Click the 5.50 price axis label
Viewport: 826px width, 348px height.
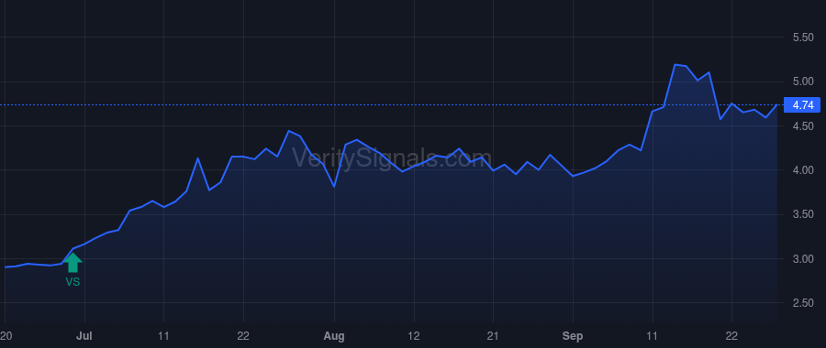pos(803,38)
